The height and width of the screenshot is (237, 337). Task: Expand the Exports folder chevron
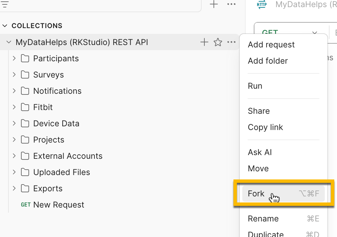[x=14, y=188]
